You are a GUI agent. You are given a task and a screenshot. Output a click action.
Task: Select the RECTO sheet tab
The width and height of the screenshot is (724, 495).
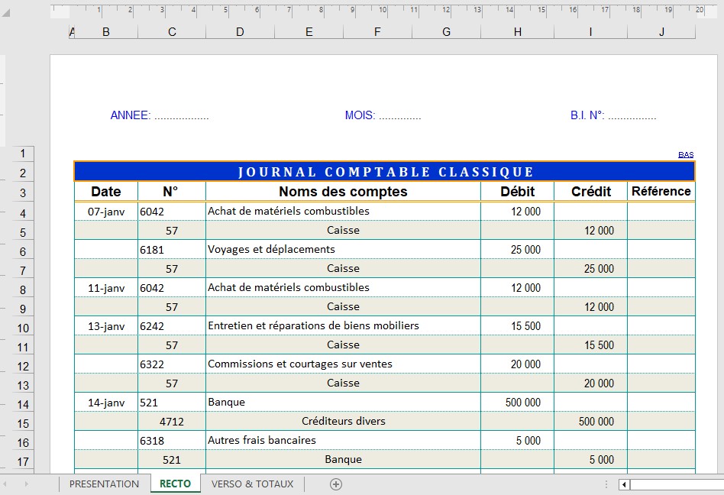(175, 484)
